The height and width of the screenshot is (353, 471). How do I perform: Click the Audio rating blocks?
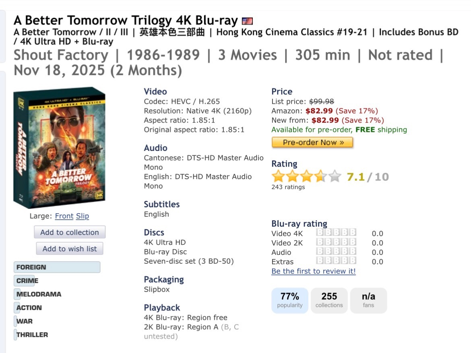[336, 251]
